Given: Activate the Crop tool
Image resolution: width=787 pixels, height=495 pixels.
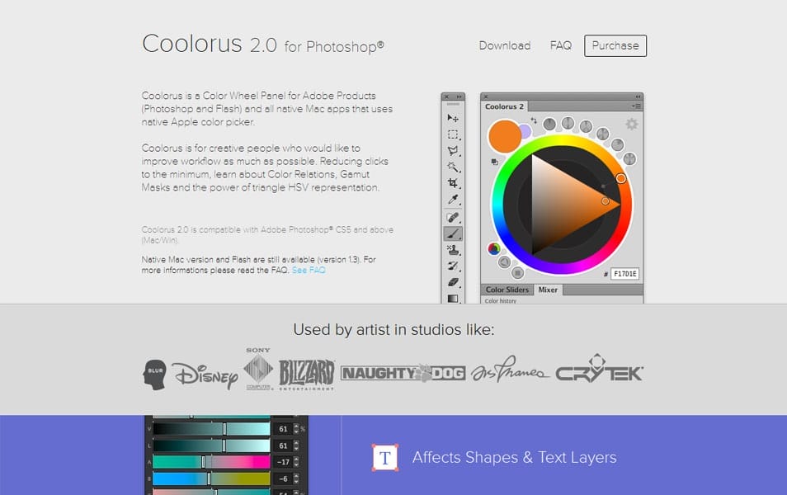Looking at the screenshot, I should (453, 183).
